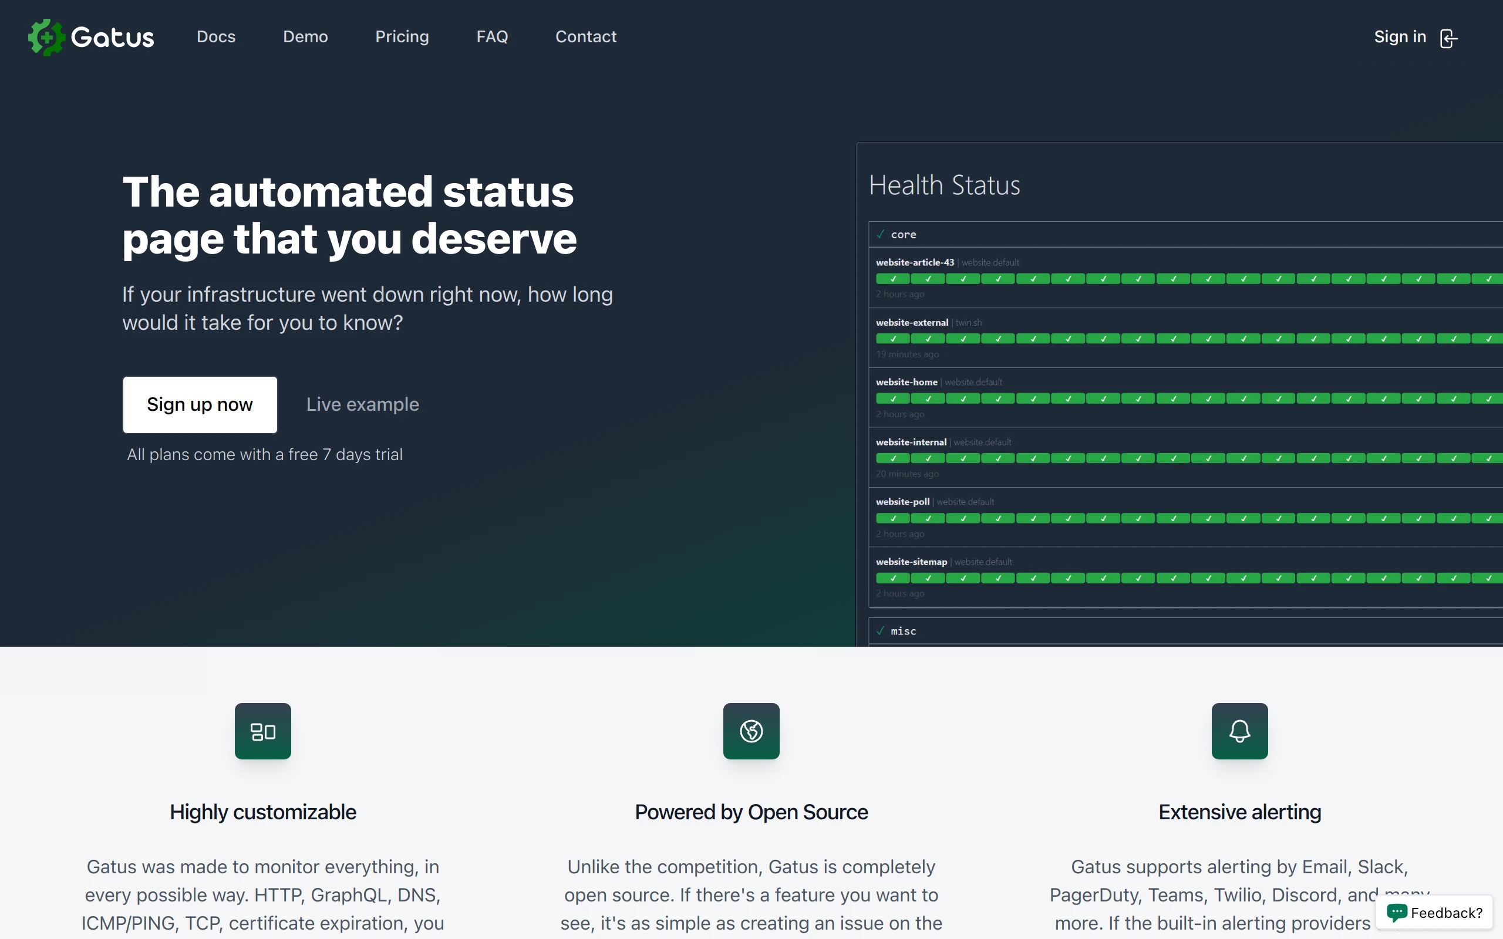Viewport: 1503px width, 939px height.
Task: Open the website-external endpoint entry
Action: coord(912,322)
